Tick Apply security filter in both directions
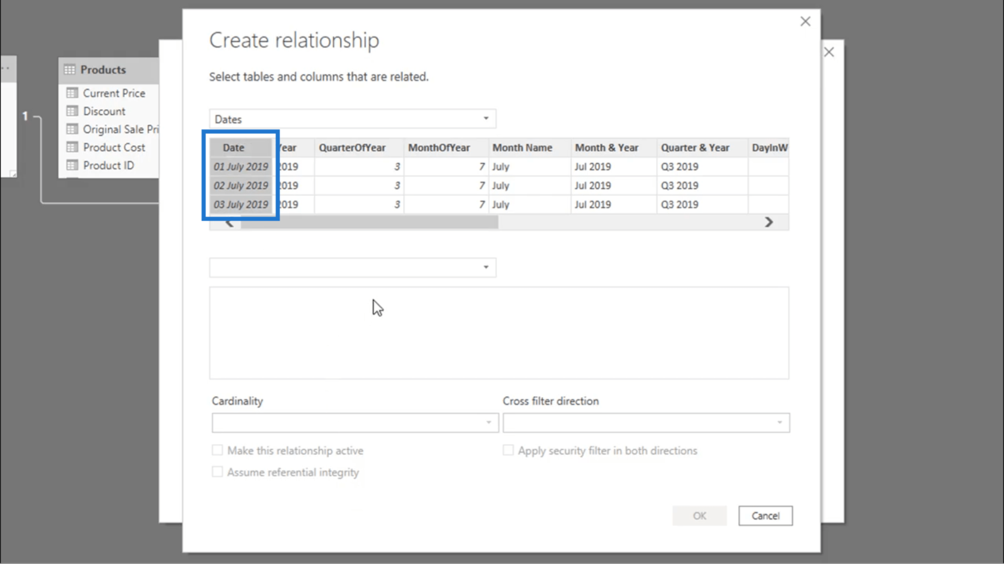This screenshot has width=1004, height=564. 508,450
